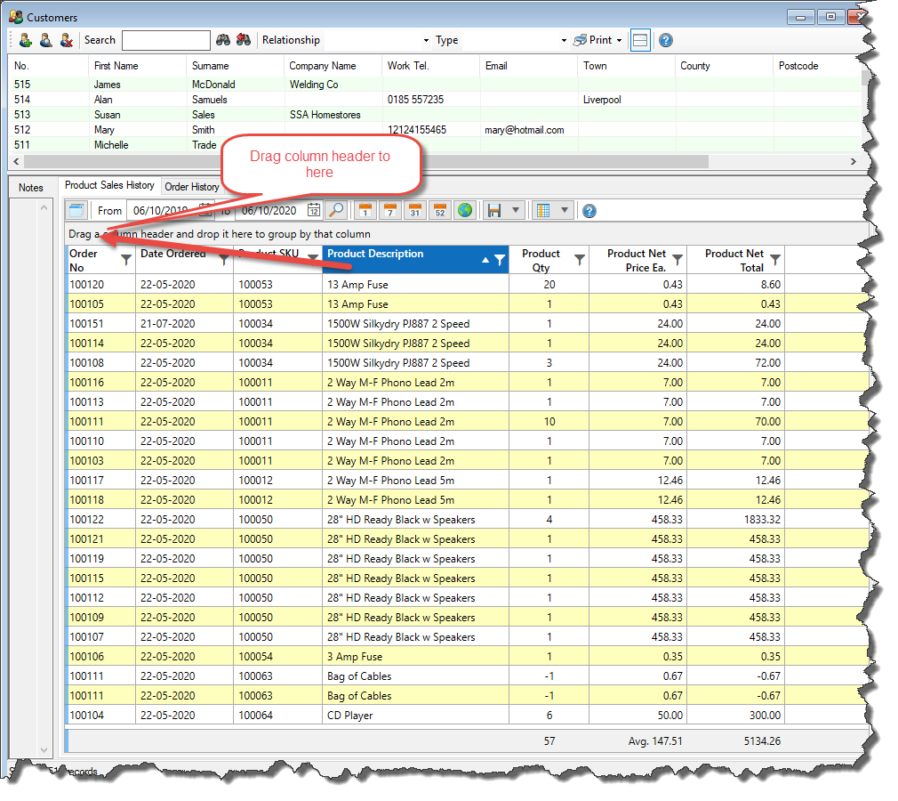Expand the Type dropdown
Viewport: 898px width, 801px height.
pyautogui.click(x=563, y=40)
